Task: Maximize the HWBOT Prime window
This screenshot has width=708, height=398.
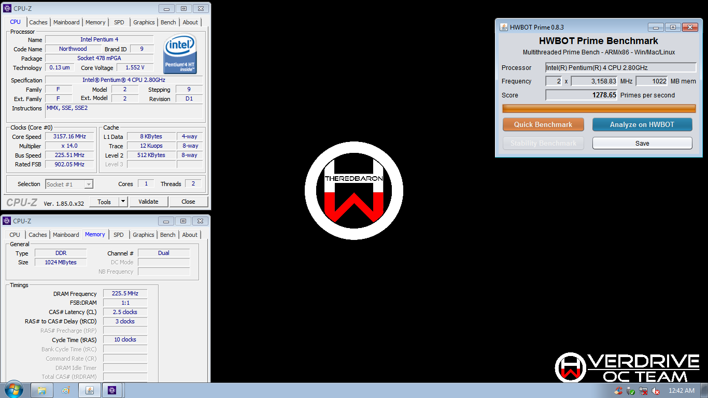Action: pyautogui.click(x=673, y=27)
